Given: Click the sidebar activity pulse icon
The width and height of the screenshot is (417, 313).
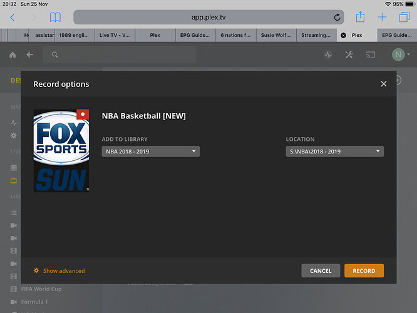Looking at the screenshot, I should 14,123.
